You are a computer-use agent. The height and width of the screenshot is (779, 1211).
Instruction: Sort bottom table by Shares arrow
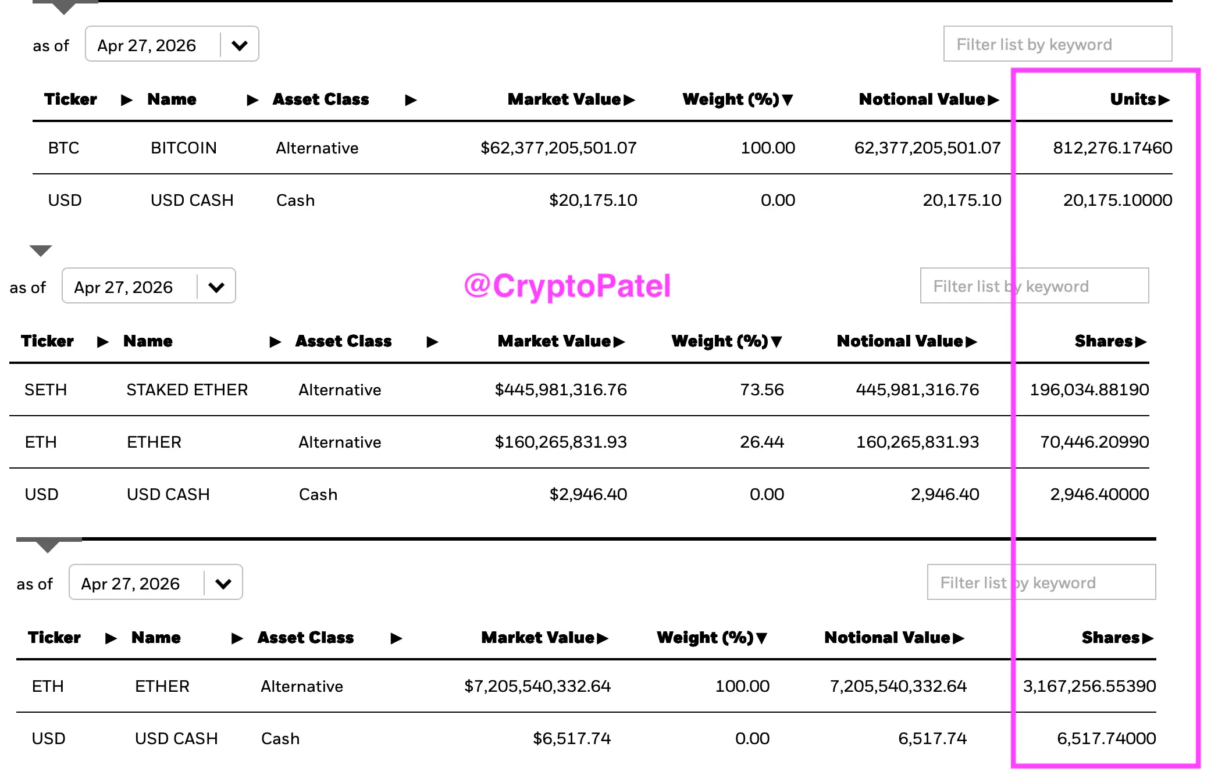point(1148,638)
